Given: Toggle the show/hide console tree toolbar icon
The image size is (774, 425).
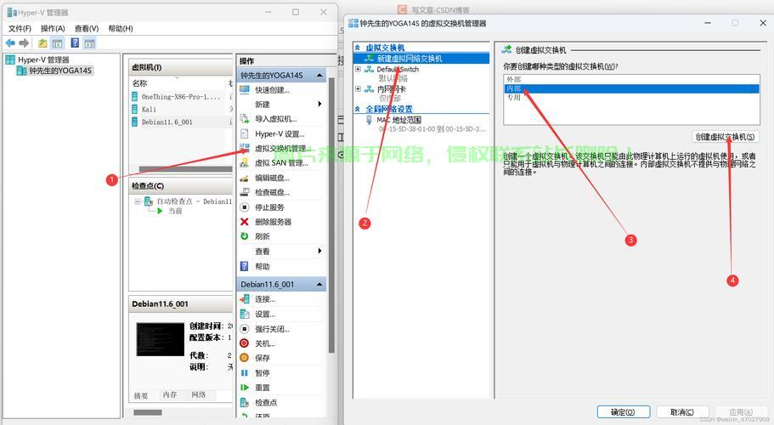Looking at the screenshot, I should coord(57,43).
